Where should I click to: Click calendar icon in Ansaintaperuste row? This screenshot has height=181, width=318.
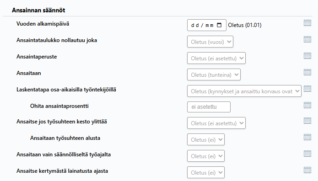point(307,56)
